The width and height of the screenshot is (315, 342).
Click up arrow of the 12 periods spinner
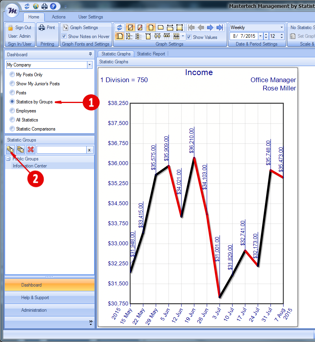coord(282,35)
